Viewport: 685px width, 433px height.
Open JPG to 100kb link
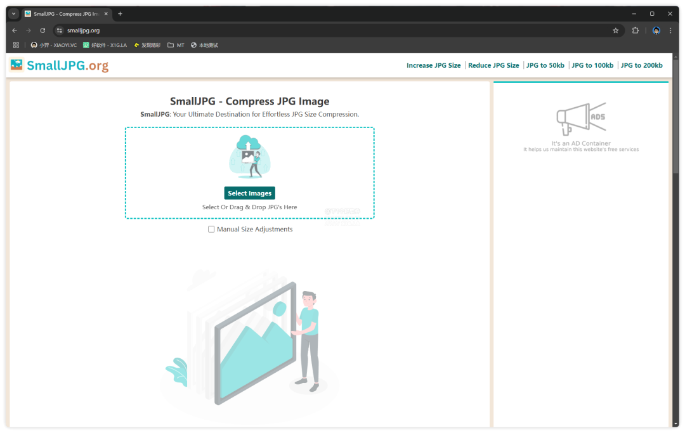(x=592, y=65)
